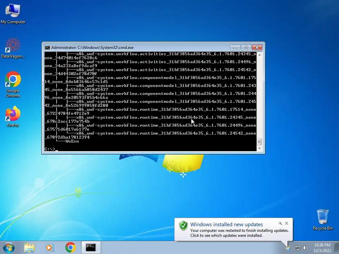Launch Firefox from the desktop shortcut
This screenshot has width=339, height=254.
[x=13, y=116]
